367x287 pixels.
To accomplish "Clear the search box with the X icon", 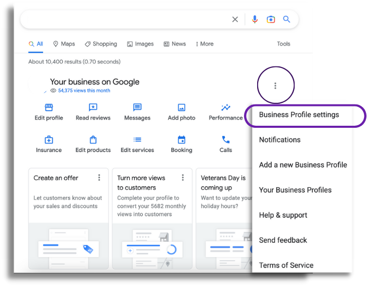I will 235,19.
